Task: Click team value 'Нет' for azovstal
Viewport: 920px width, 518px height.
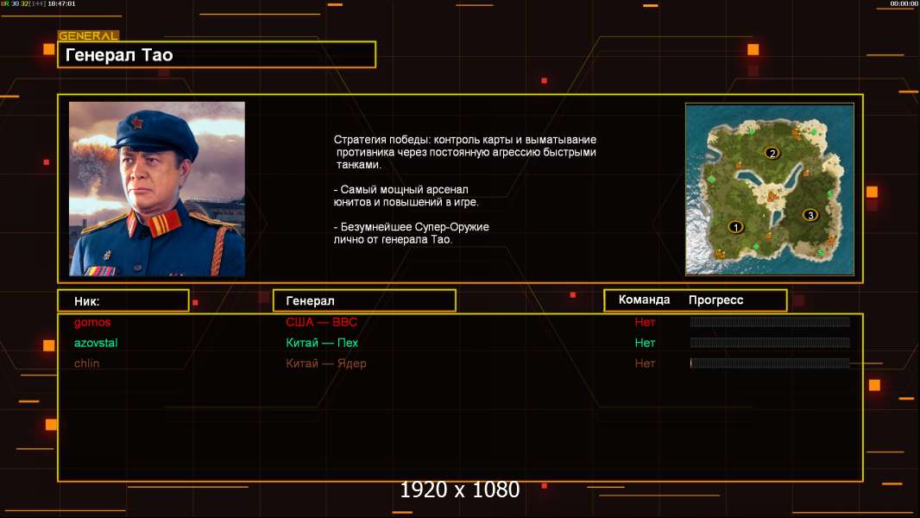Action: 645,343
